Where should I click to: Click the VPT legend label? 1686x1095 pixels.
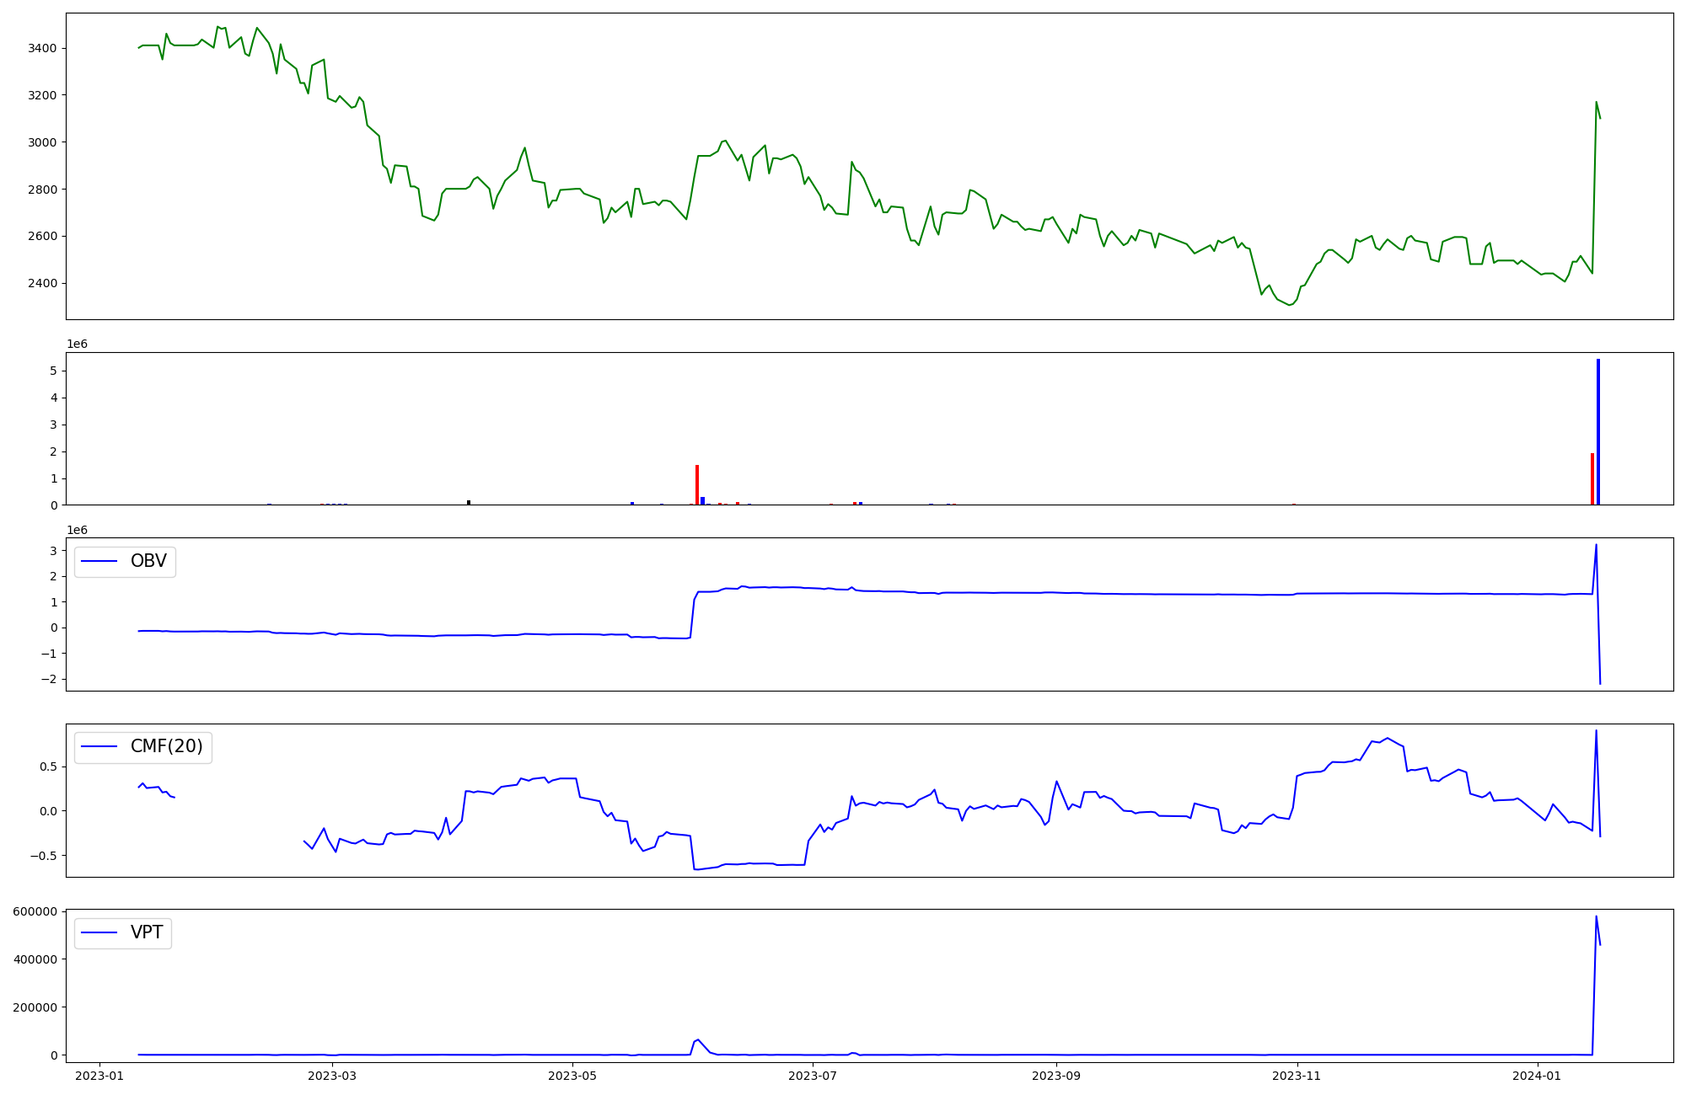(x=147, y=932)
